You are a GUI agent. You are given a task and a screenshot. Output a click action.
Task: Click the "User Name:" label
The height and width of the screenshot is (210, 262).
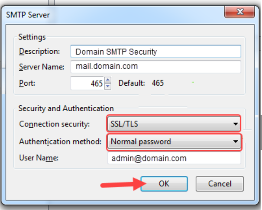[39, 158]
